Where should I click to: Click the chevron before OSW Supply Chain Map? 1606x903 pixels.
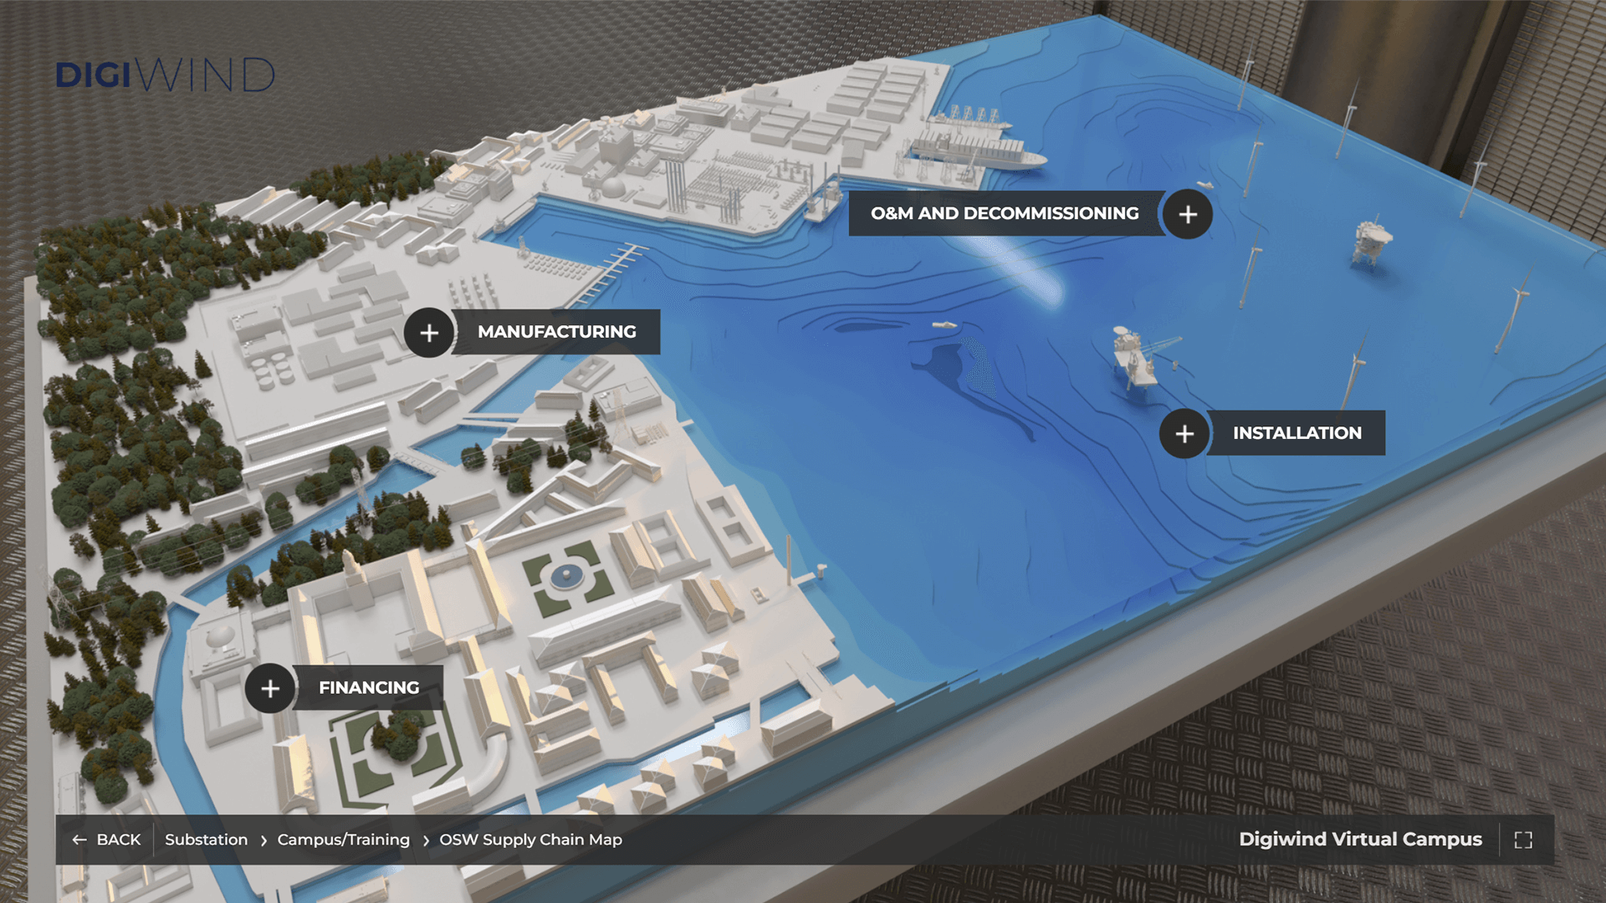click(x=426, y=840)
